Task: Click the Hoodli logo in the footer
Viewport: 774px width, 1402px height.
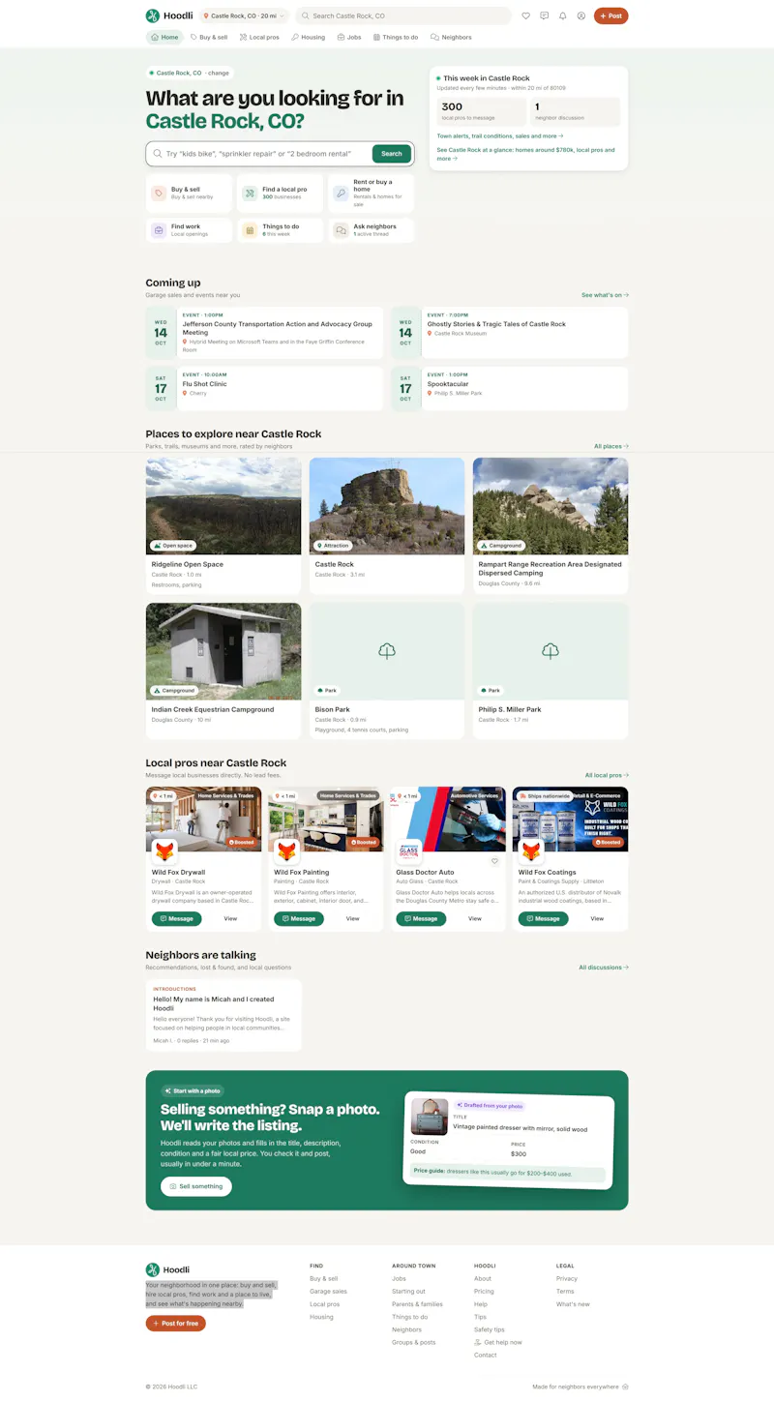Action: pyautogui.click(x=167, y=1269)
